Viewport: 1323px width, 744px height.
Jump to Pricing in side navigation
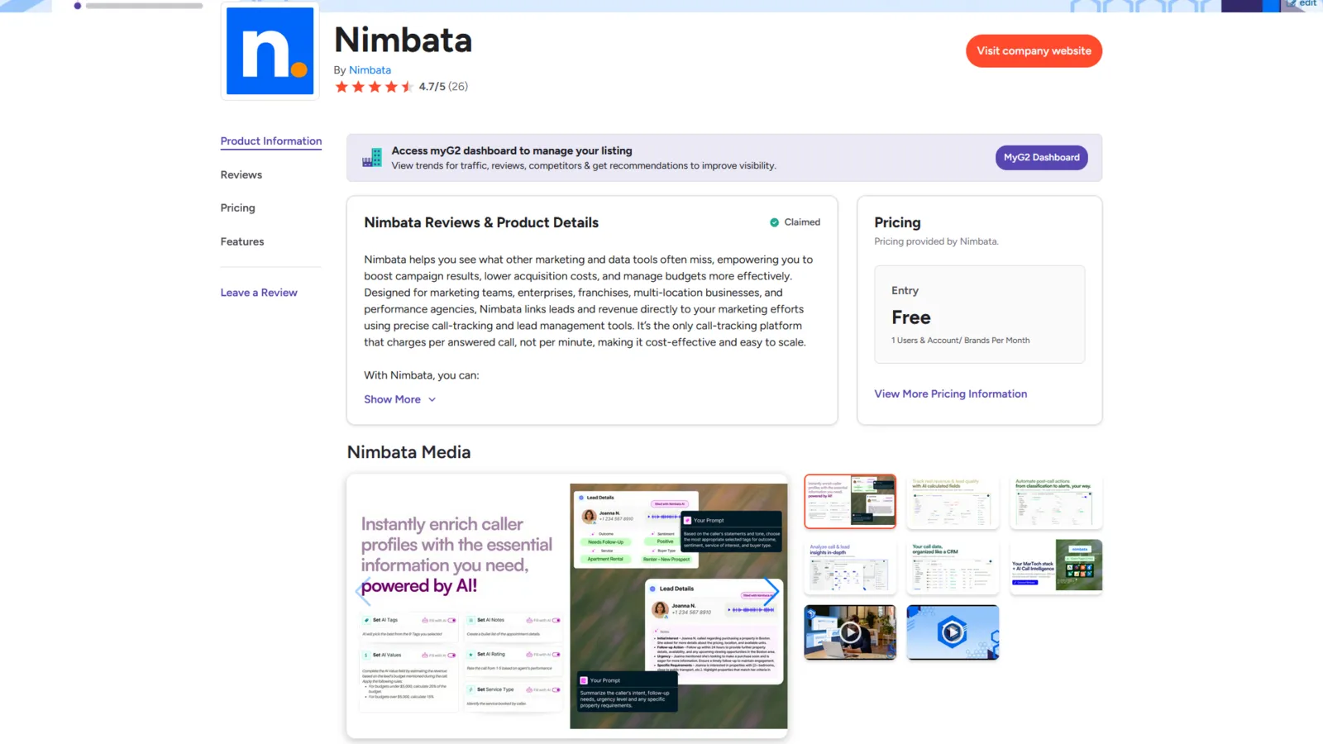pyautogui.click(x=238, y=208)
